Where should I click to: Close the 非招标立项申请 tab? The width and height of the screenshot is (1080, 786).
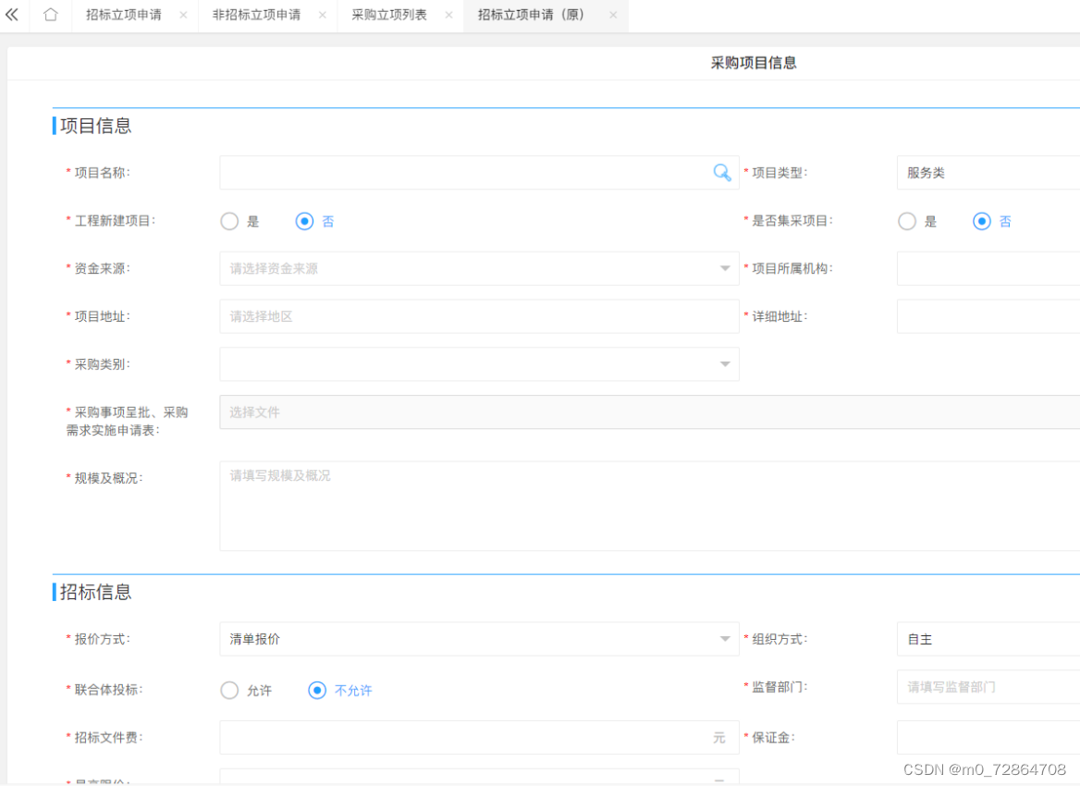coord(323,15)
